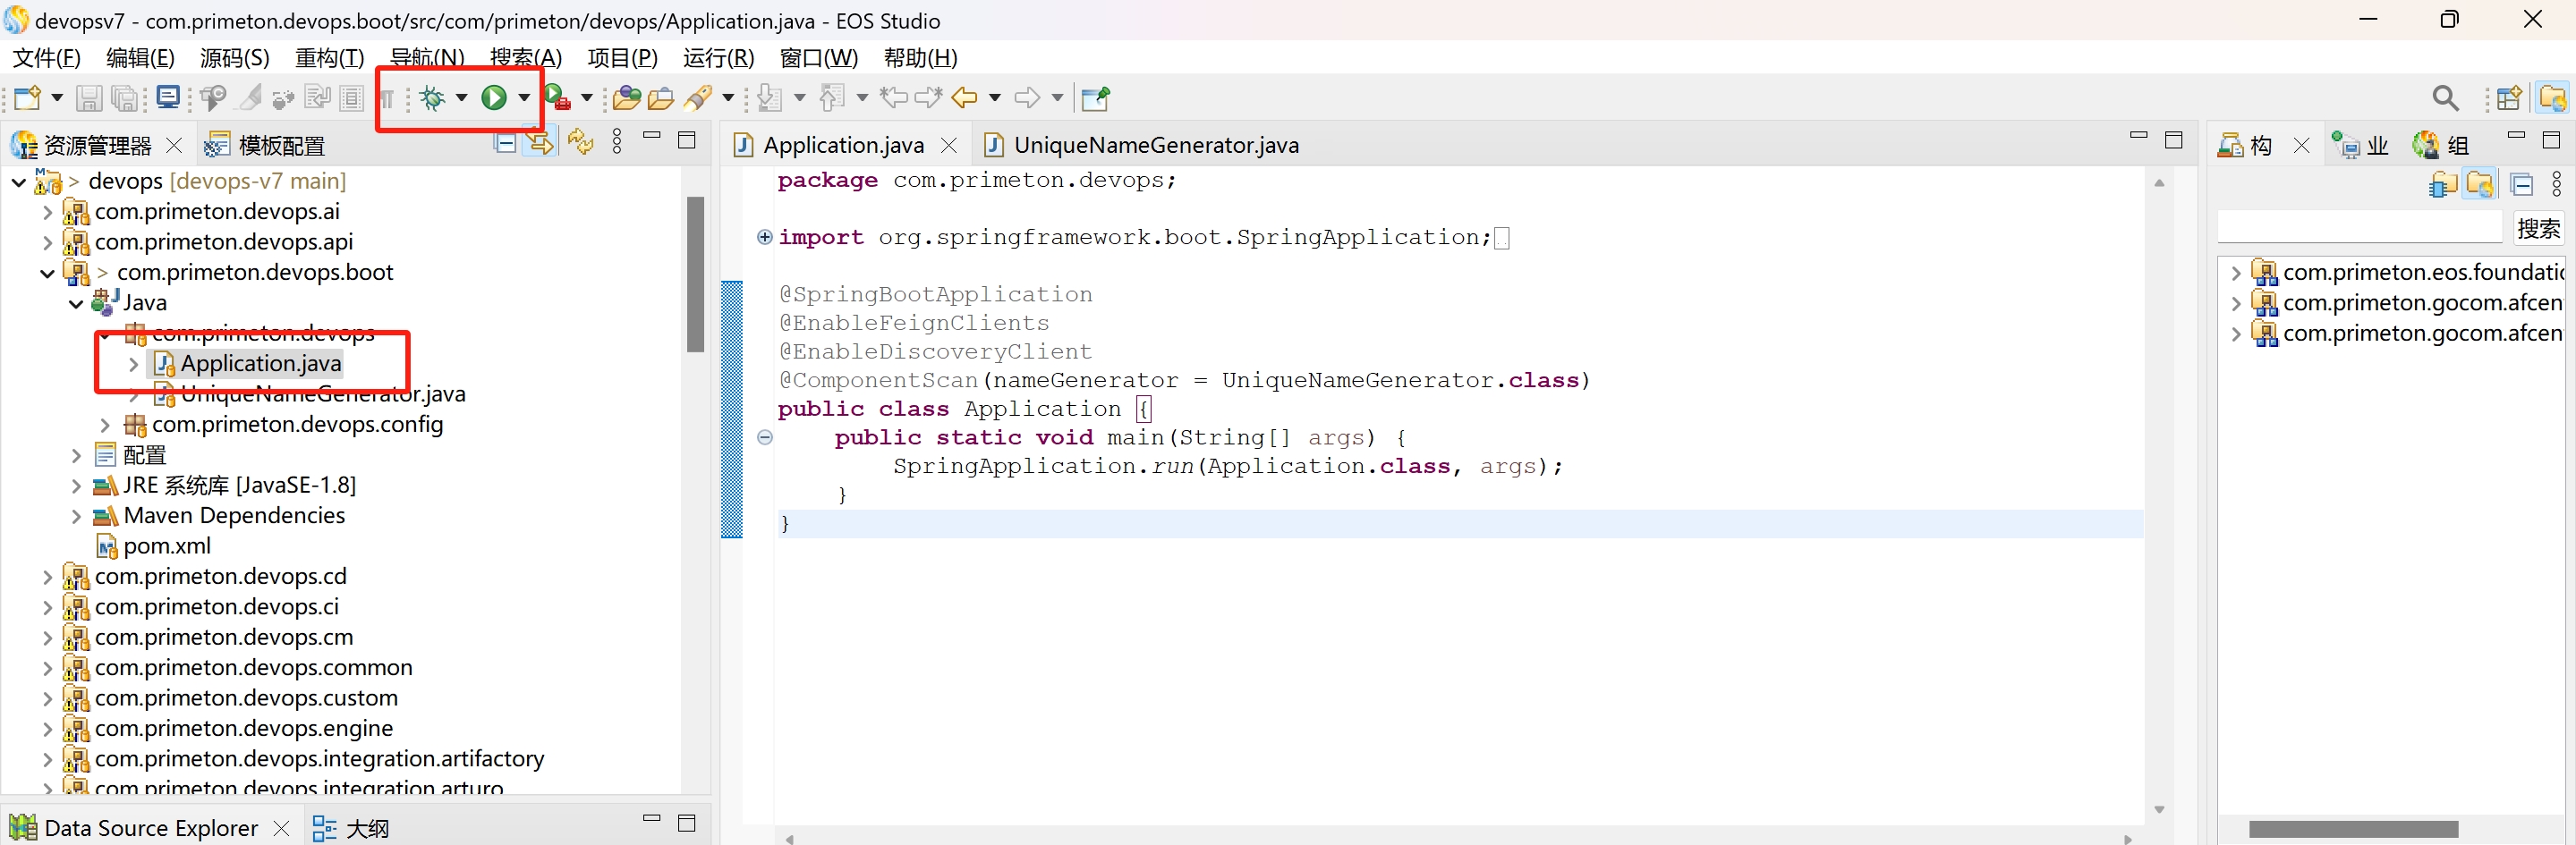
Task: Open the 运行(R) menu
Action: [x=717, y=58]
